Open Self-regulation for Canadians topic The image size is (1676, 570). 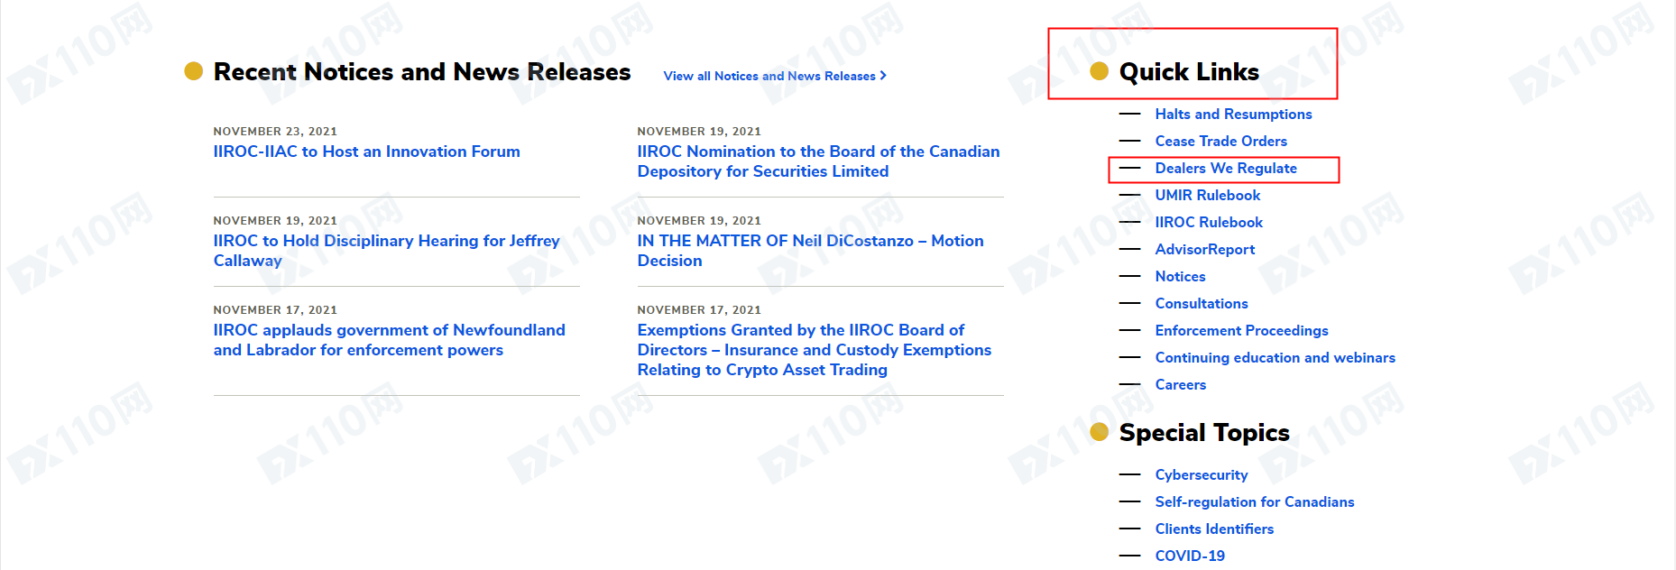click(x=1254, y=501)
